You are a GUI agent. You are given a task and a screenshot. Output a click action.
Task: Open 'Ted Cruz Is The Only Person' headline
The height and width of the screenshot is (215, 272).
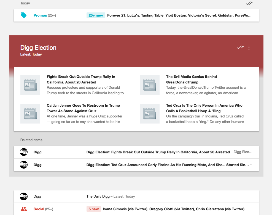coord(204,108)
